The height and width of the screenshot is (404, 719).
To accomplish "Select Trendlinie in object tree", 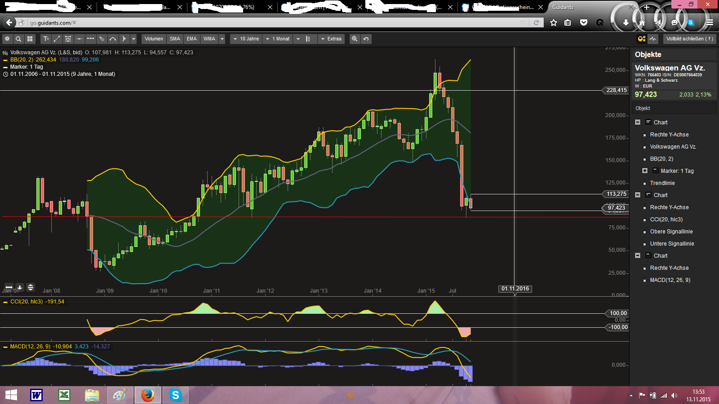I will pyautogui.click(x=662, y=183).
